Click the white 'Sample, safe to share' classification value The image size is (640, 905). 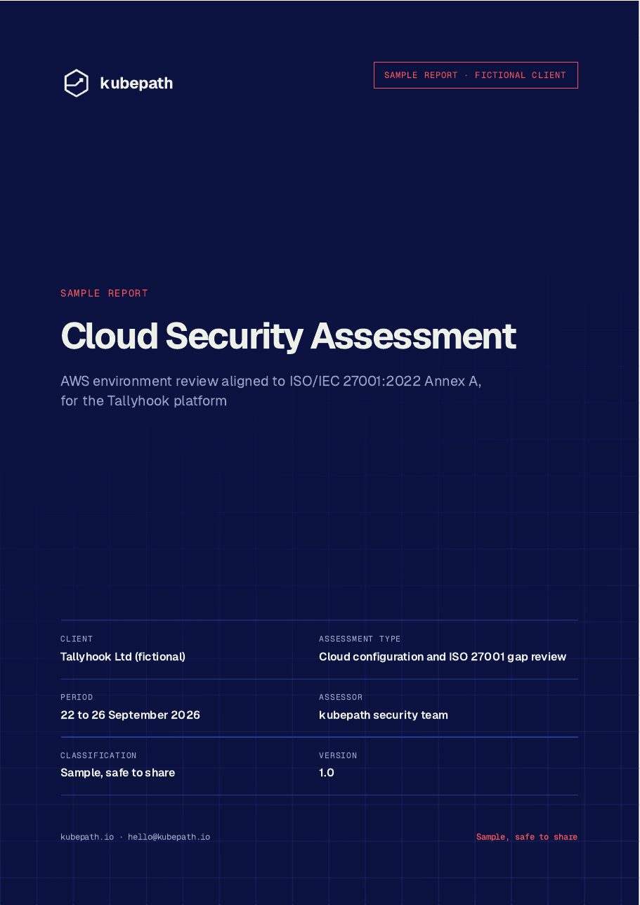[118, 773]
